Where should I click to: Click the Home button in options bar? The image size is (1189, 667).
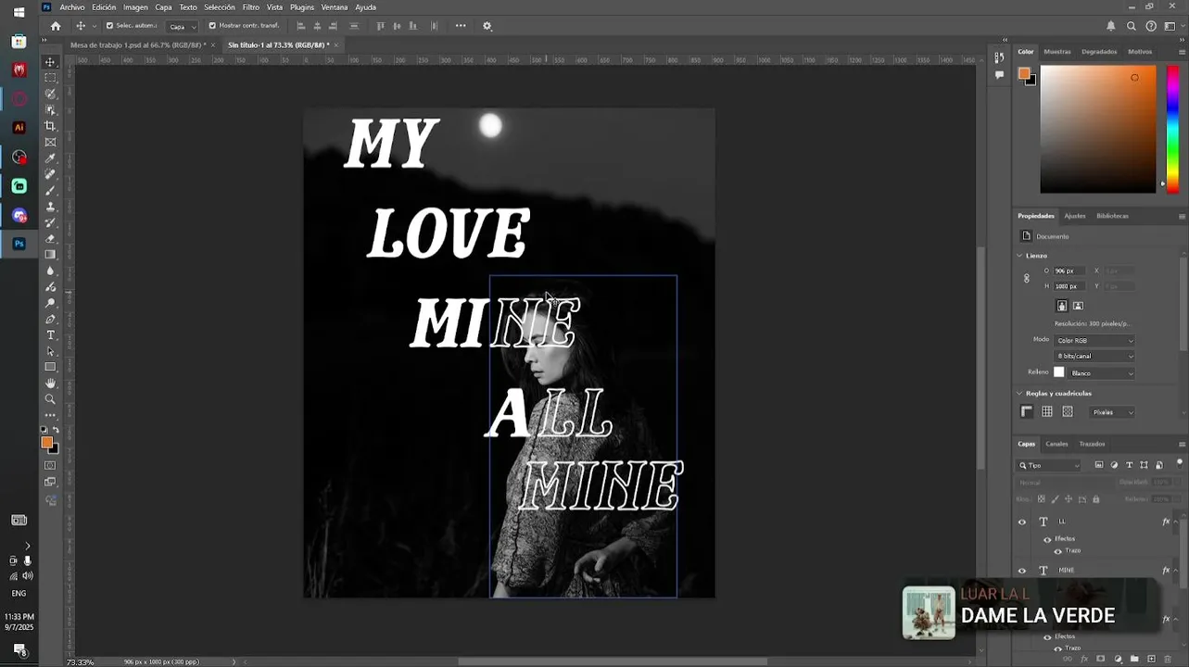coord(56,26)
